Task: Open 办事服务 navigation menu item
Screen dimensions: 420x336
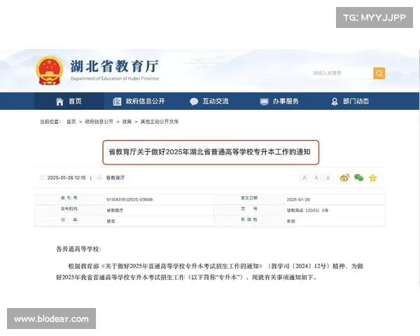Action: [x=286, y=101]
